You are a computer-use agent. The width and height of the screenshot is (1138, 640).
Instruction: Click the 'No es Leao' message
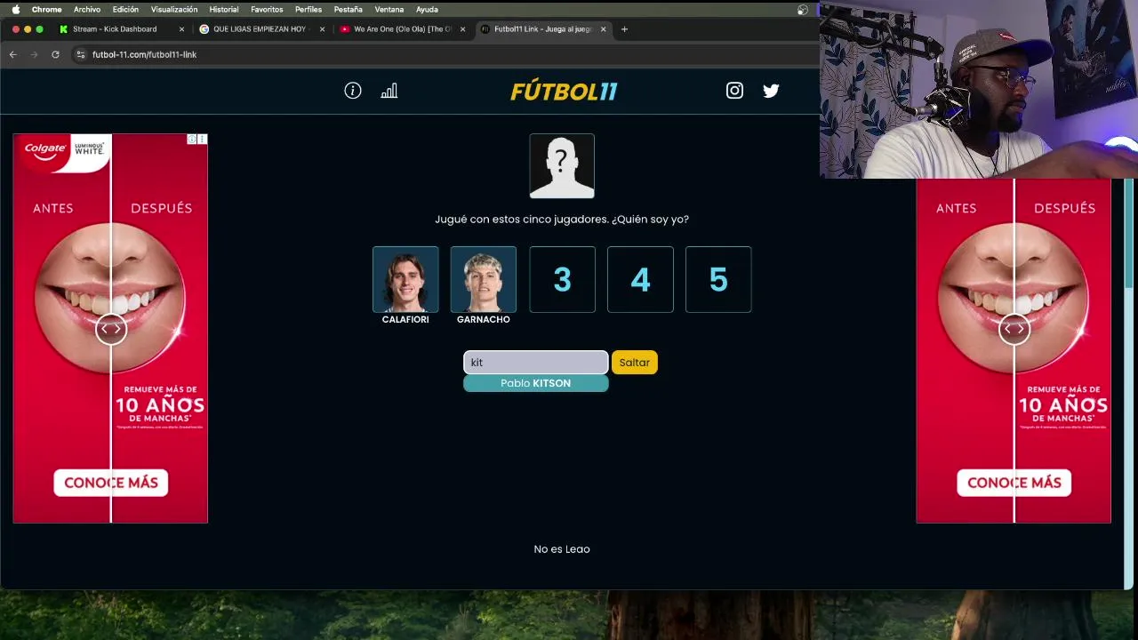tap(562, 549)
